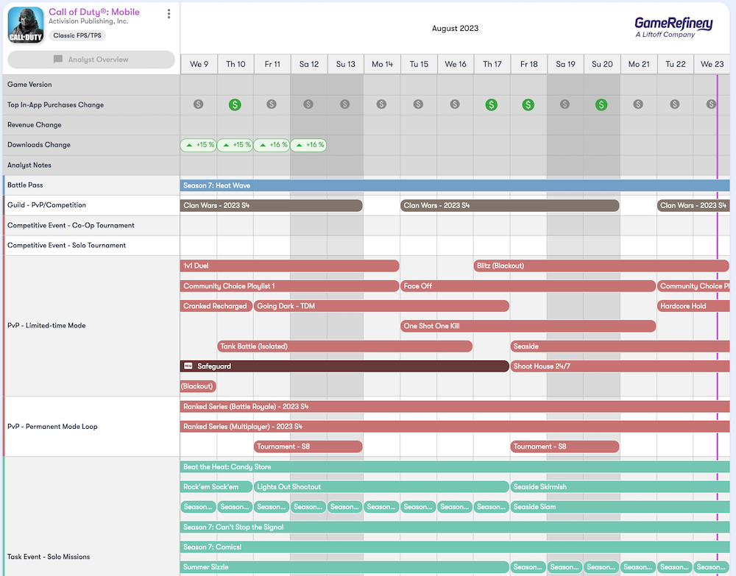Viewport: 736px width, 576px height.
Task: Open Ranked Series (Battle Royale) - 2023 S4 bar
Action: click(455, 407)
